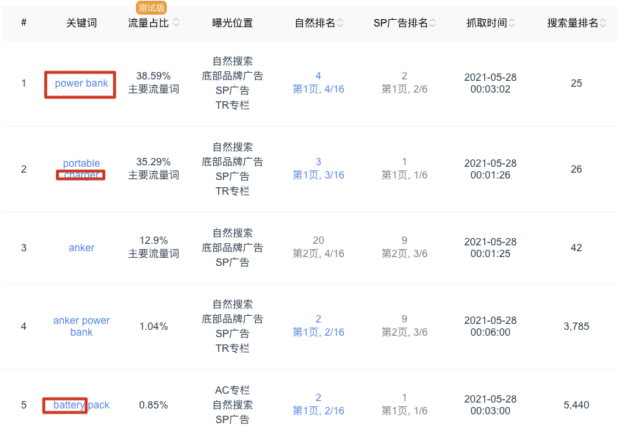Click the natural rank 3 link for portable charger
Image resolution: width=618 pixels, height=440 pixels.
click(x=317, y=163)
